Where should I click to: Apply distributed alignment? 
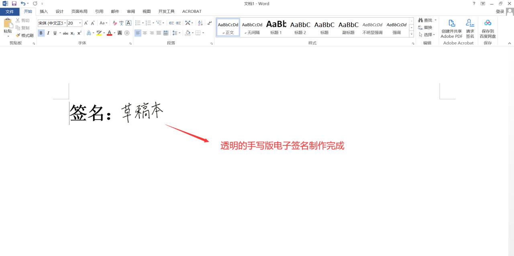(166, 33)
